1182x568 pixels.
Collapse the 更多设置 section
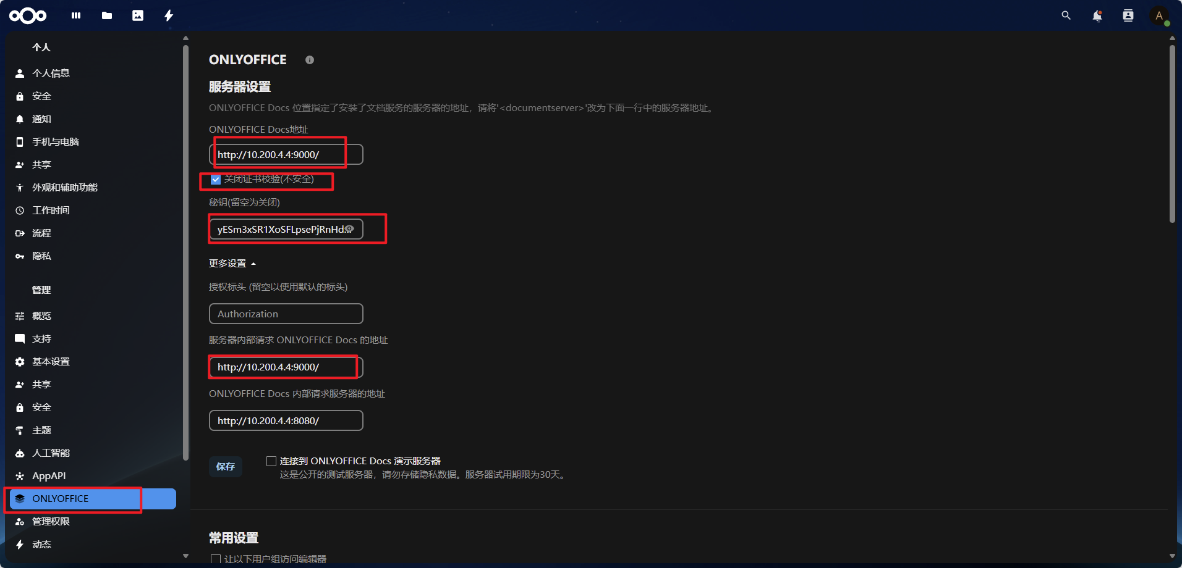(232, 264)
